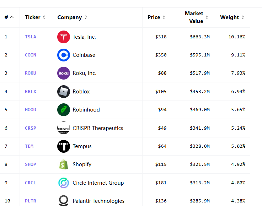Viewport: 262px width, 206px height.
Task: Click the Roblox logo icon
Action: (64, 92)
